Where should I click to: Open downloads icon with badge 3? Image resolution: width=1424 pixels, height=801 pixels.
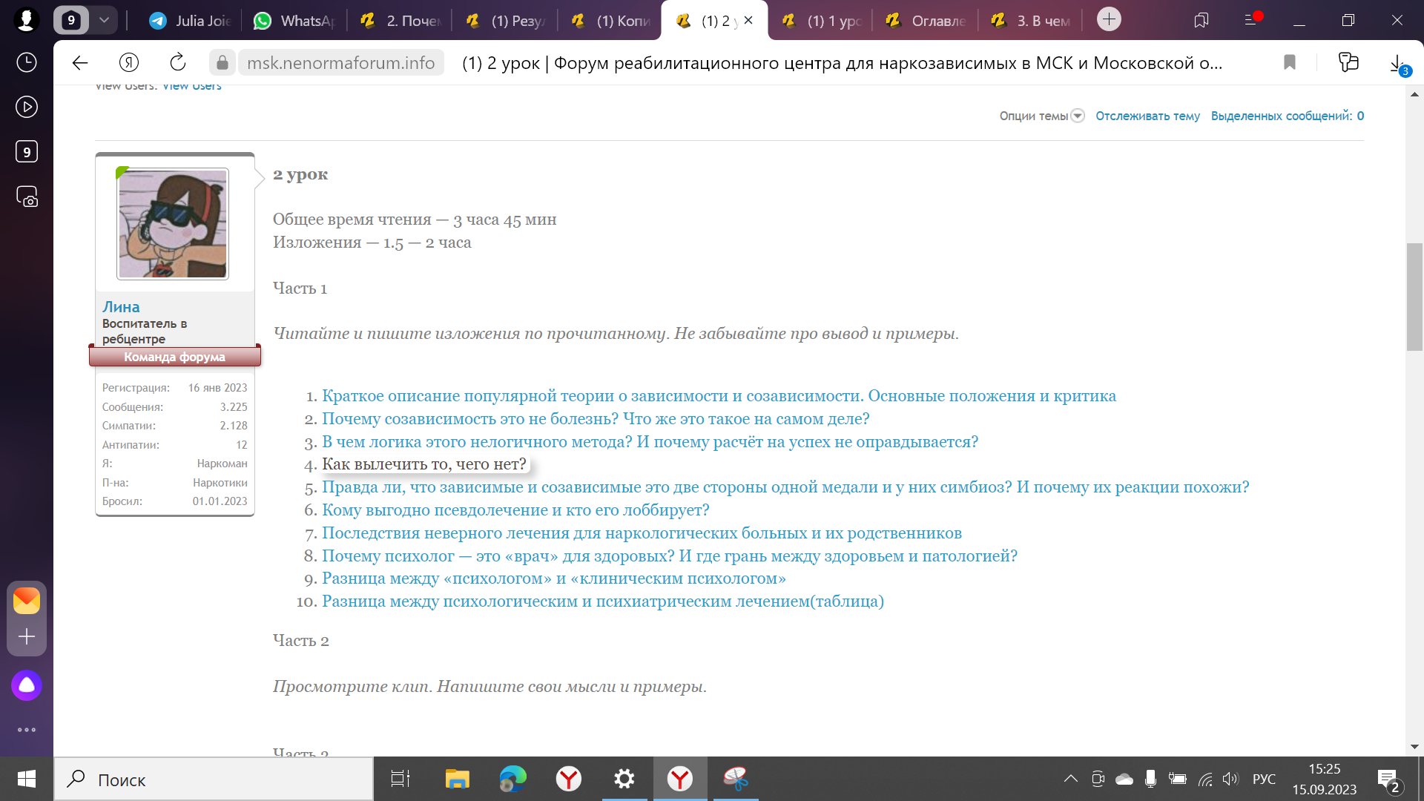click(1397, 64)
